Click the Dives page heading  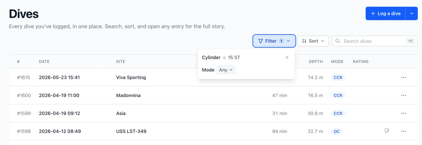click(24, 14)
